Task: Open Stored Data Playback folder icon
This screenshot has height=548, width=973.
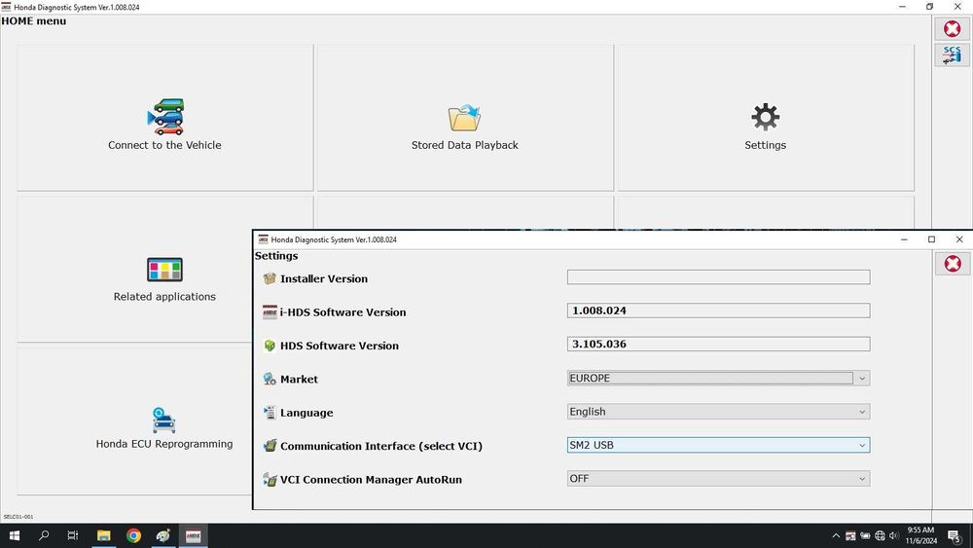Action: (464, 118)
